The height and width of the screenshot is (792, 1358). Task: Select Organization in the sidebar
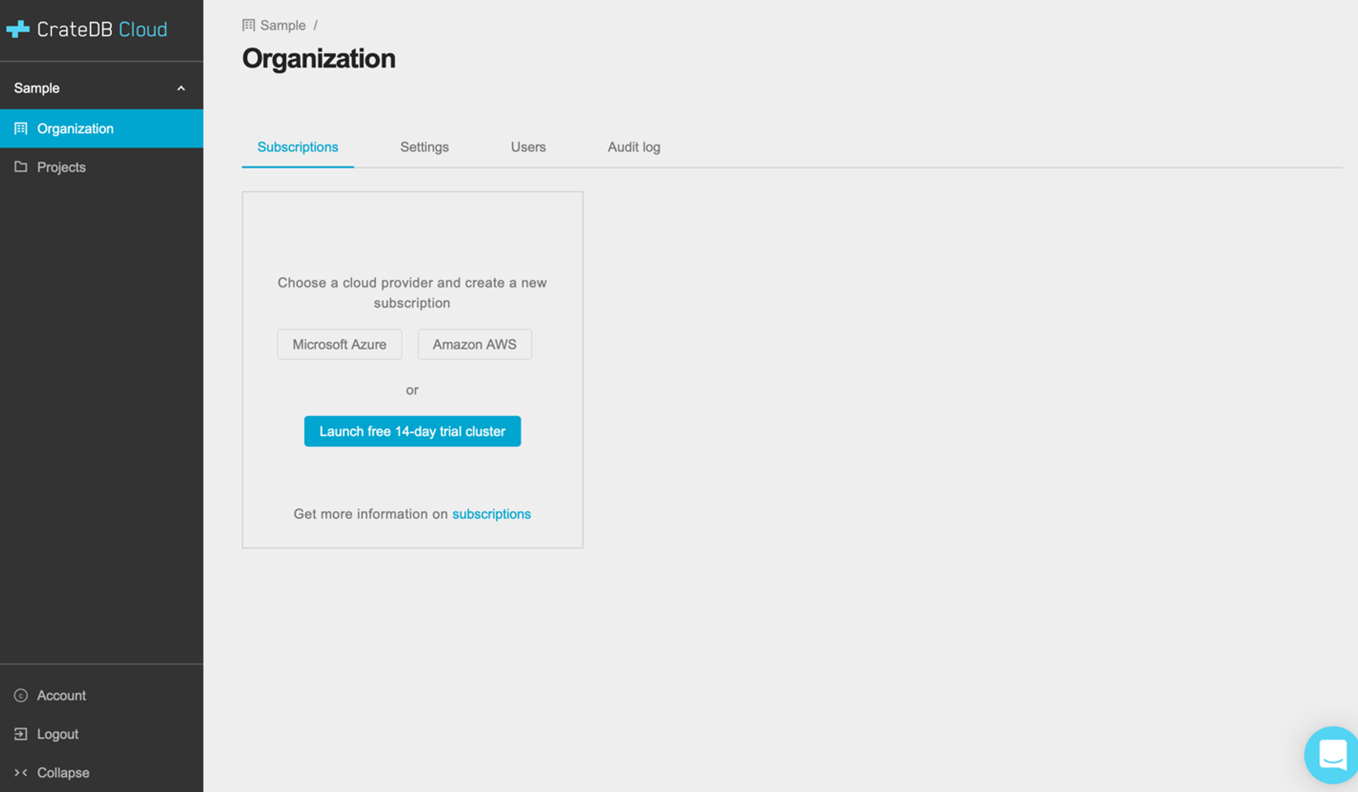coord(101,129)
